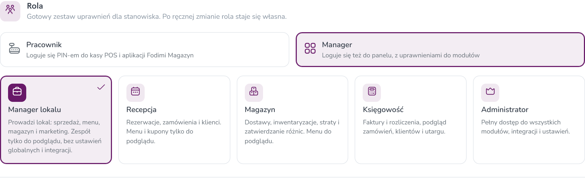This screenshot has height=178, width=585.
Task: Choose the Księgowość role card
Action: [411, 120]
